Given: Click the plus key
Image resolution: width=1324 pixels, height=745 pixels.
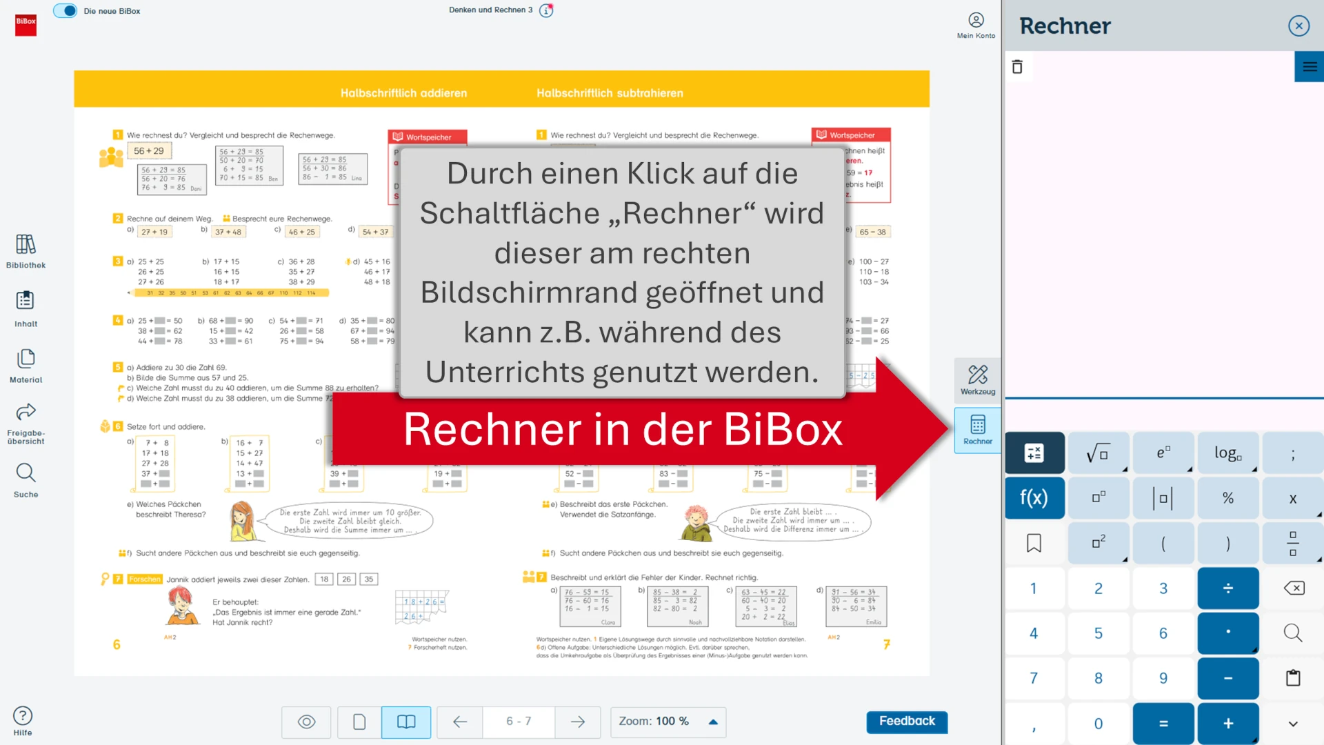Looking at the screenshot, I should (1228, 724).
